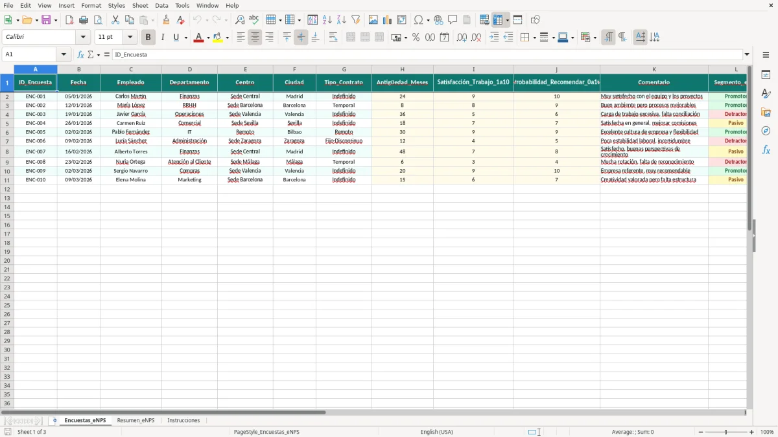Format cell as percent
Image resolution: width=778 pixels, height=437 pixels.
tap(416, 38)
